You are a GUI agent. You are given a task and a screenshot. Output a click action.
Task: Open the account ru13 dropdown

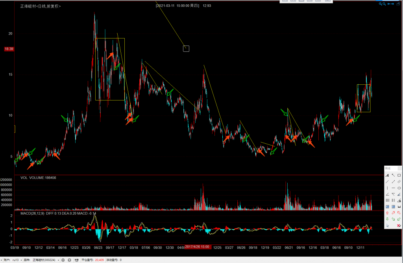click(21, 260)
